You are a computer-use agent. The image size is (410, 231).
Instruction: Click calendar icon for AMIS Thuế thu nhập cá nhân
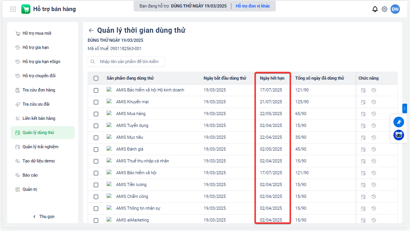click(363, 161)
